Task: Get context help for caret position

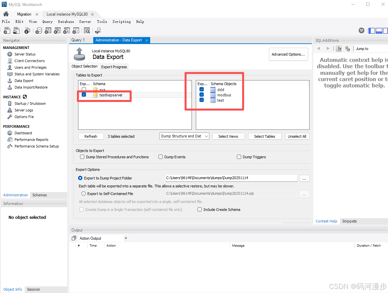Action: coord(339,49)
